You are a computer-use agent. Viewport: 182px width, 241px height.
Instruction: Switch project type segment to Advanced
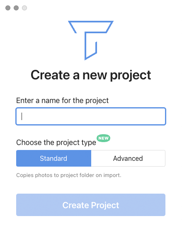pyautogui.click(x=128, y=158)
